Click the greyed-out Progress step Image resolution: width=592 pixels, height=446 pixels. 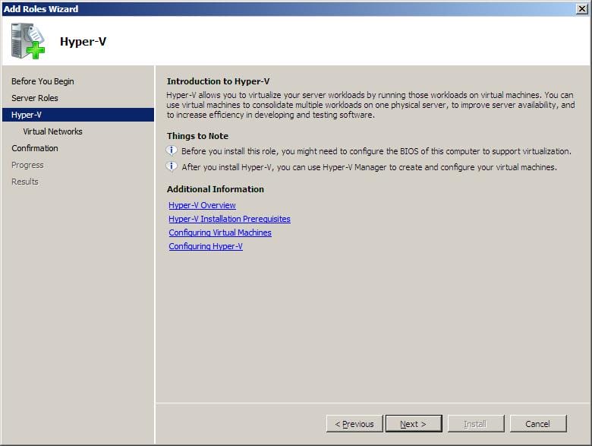pos(27,165)
